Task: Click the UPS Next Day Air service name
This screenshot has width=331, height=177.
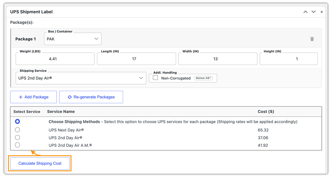Action: coord(66,130)
